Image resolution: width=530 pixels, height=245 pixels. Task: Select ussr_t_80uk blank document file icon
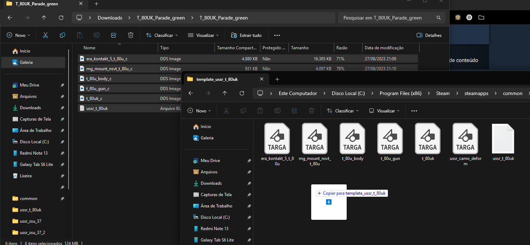tap(503, 139)
